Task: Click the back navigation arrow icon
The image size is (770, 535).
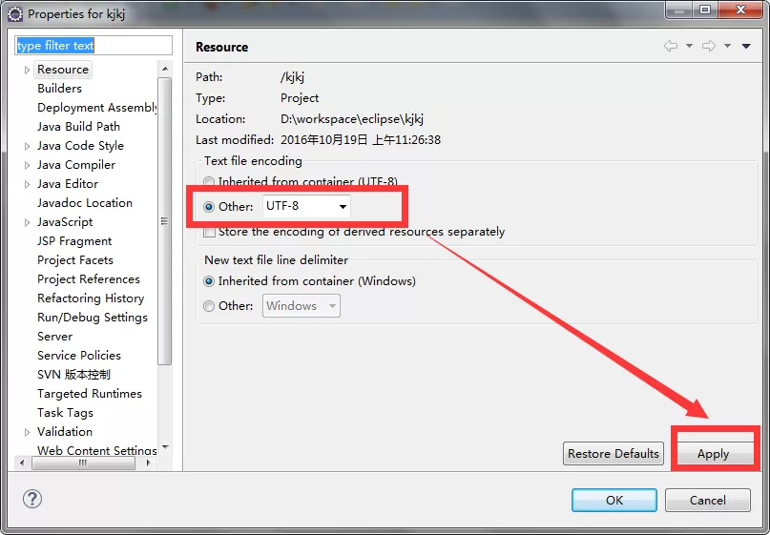Action: [x=671, y=46]
